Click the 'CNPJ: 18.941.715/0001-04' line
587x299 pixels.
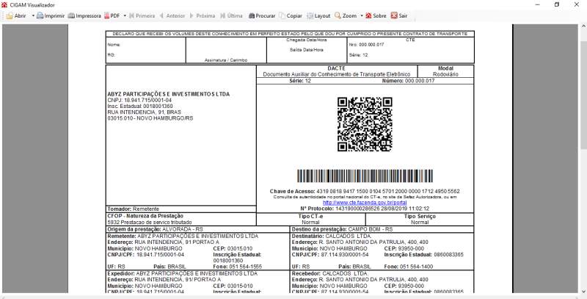coord(139,100)
